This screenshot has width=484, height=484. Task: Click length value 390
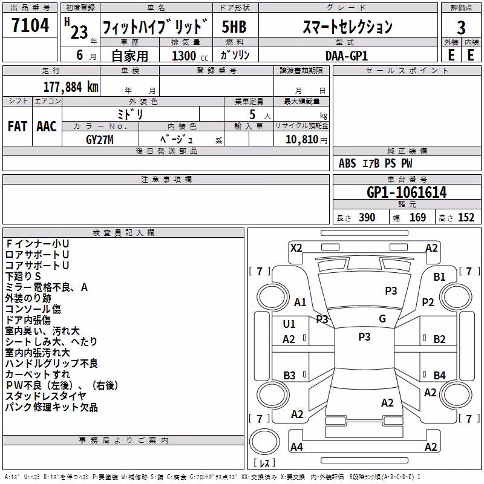[x=367, y=218]
